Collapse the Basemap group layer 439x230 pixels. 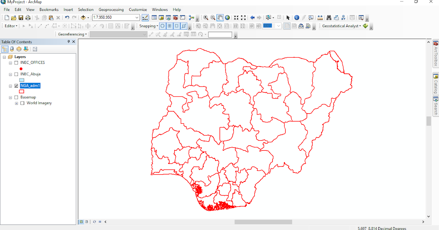click(x=10, y=97)
